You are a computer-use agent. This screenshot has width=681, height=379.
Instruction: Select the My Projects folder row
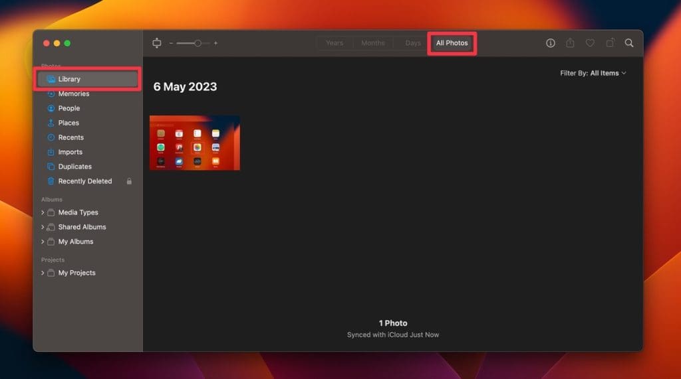pyautogui.click(x=88, y=273)
